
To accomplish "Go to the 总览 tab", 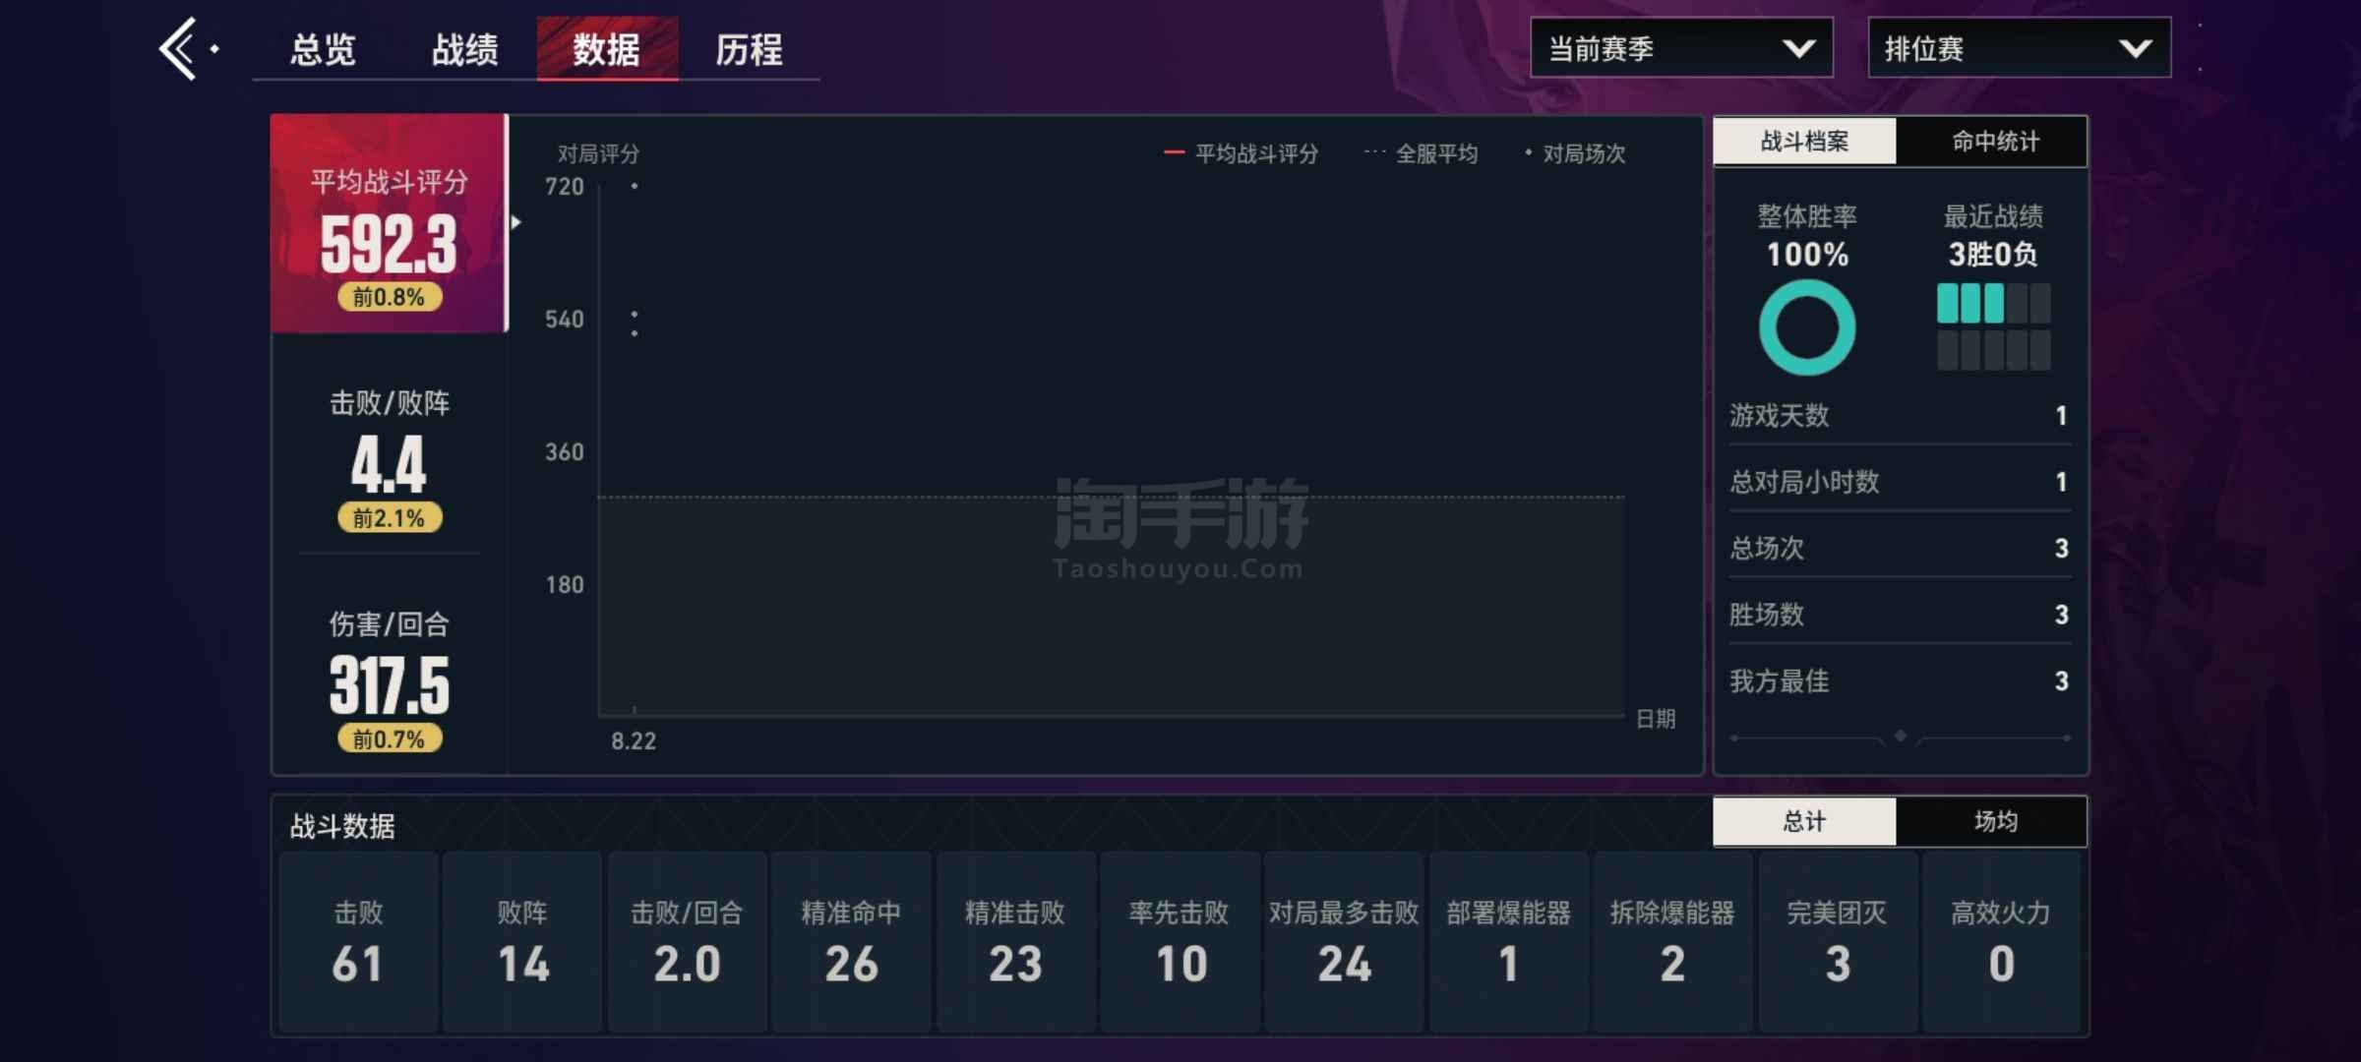I will 323,49.
